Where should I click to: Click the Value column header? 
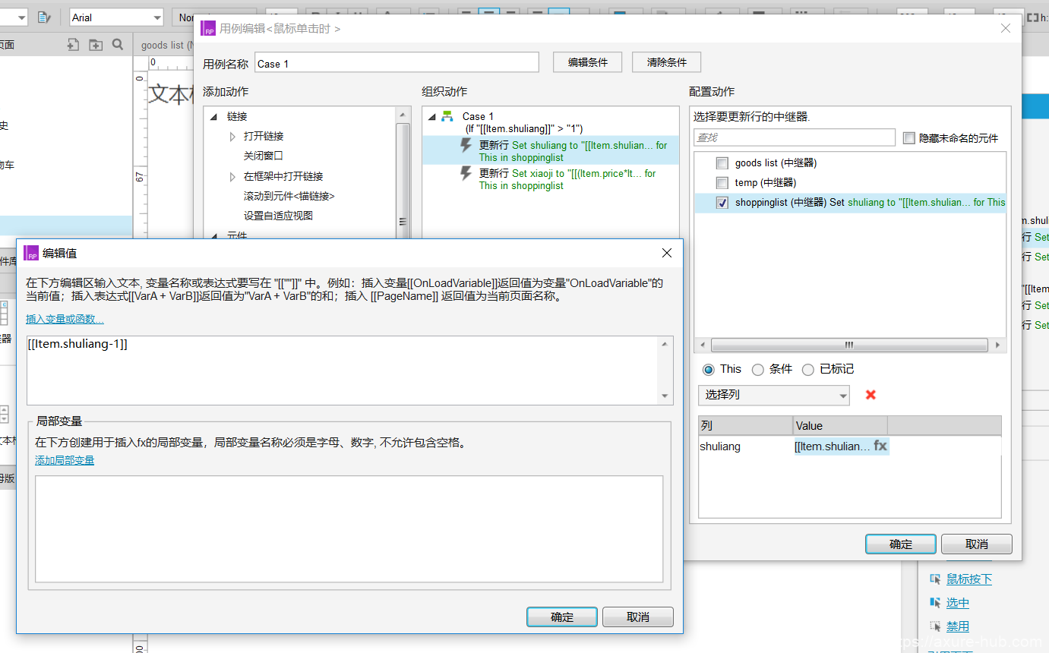click(x=840, y=426)
